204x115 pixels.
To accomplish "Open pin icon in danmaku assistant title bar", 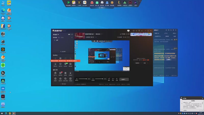I will tap(166, 30).
